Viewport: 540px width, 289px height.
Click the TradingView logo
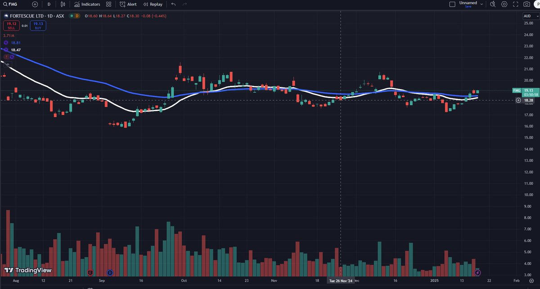click(x=28, y=271)
